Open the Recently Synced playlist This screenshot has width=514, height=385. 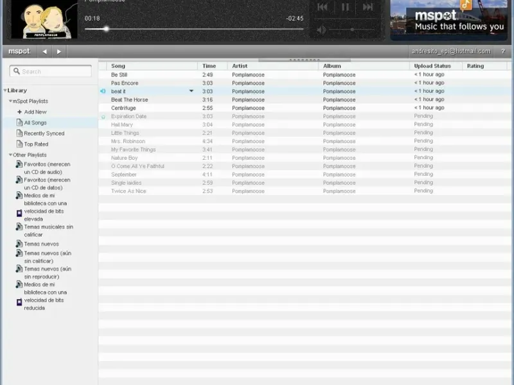[x=44, y=133]
